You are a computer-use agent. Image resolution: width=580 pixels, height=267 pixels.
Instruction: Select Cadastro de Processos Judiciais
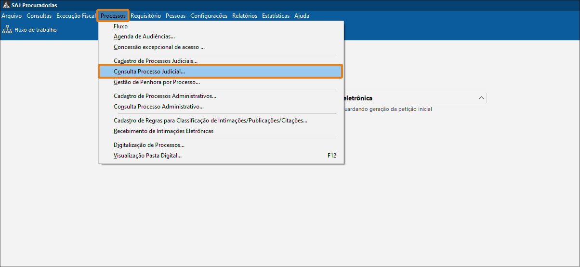(156, 61)
